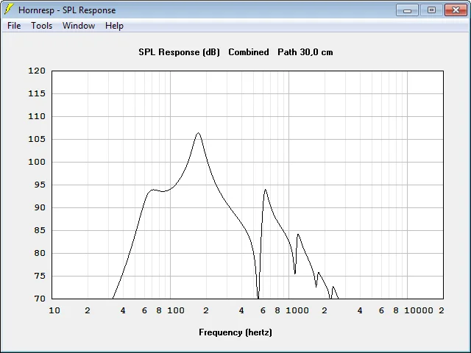
Task: Click the highest SPL peak near 170 Hz
Action: pos(198,132)
